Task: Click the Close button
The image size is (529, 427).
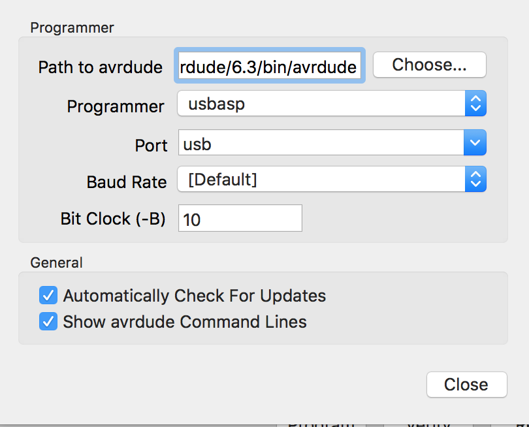Action: 466,385
